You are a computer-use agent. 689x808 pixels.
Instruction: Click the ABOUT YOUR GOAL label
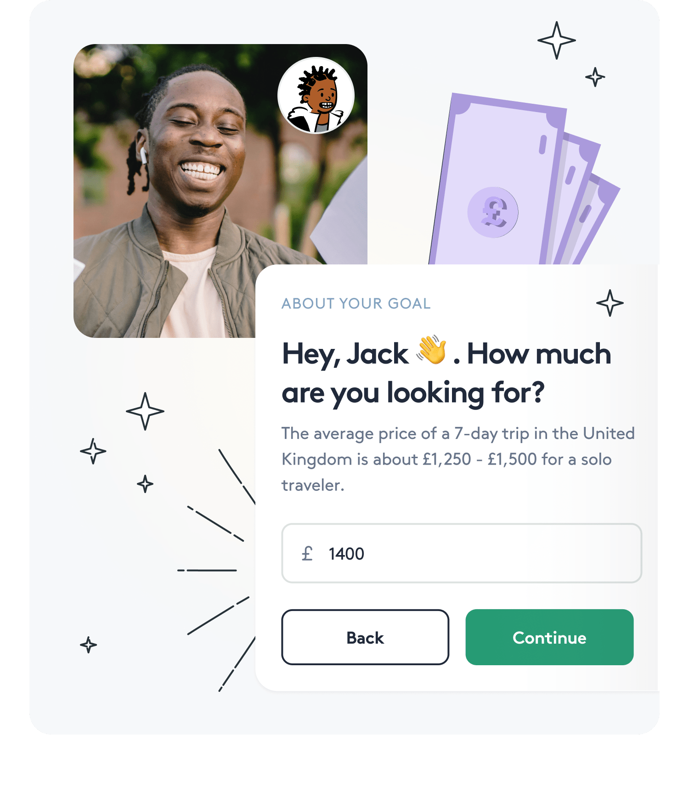tap(356, 303)
